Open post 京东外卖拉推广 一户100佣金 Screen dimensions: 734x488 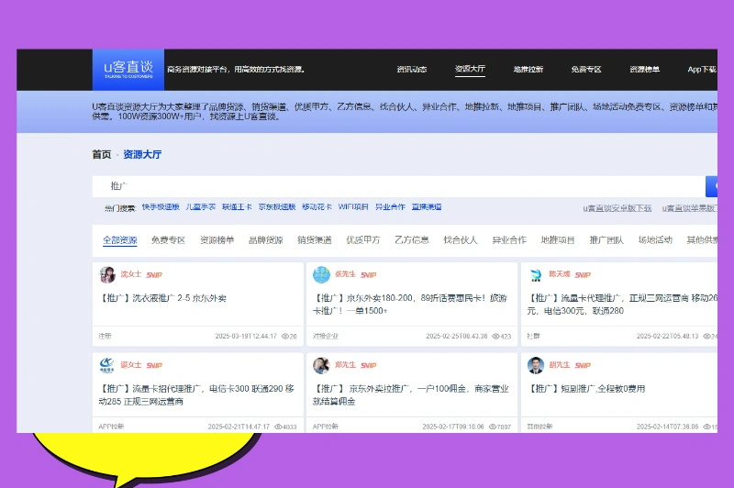(x=410, y=394)
